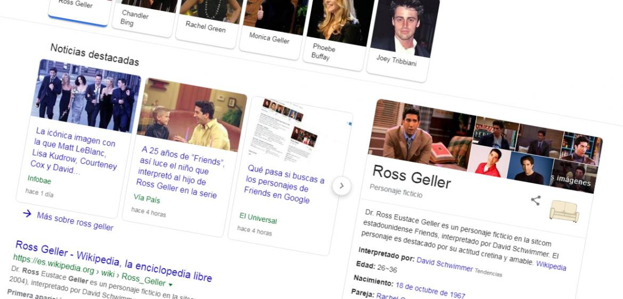Image resolution: width=623 pixels, height=299 pixels.
Task: Click Wikipedia link in panel description
Action: [551, 265]
